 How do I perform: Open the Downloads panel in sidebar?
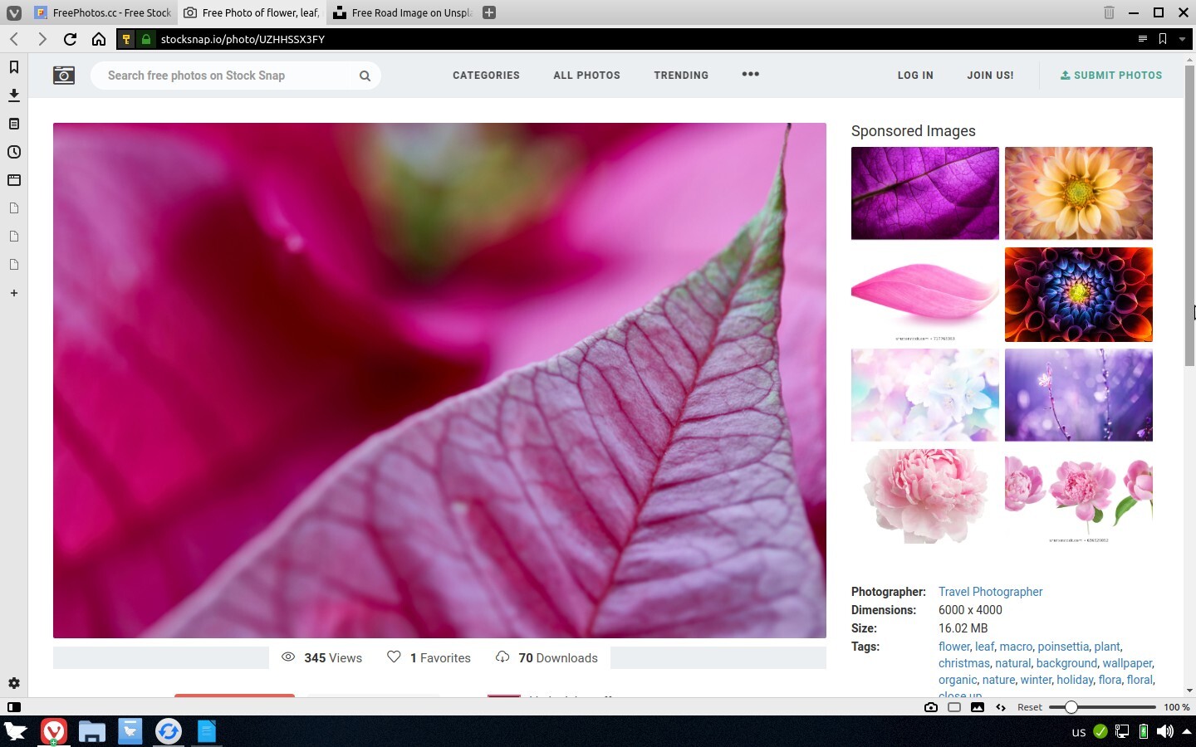point(14,95)
